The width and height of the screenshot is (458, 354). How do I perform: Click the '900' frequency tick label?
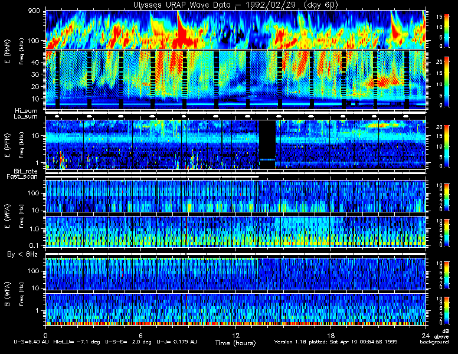[34, 11]
